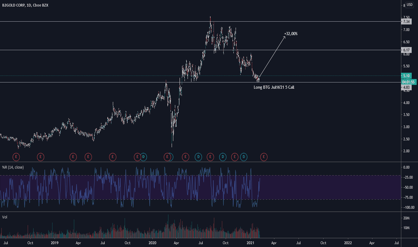Viewport: 418px width, 247px height.
Task: Open the USD currency selector
Action: [409, 5]
